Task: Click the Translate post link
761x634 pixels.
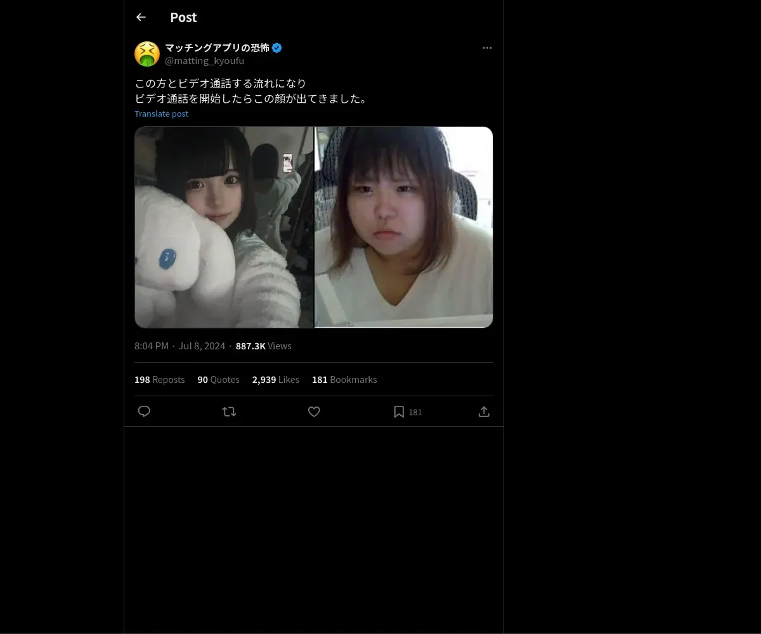Action: tap(161, 113)
